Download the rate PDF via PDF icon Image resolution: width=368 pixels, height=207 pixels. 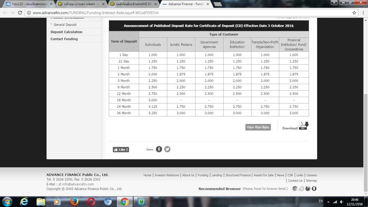(304, 126)
